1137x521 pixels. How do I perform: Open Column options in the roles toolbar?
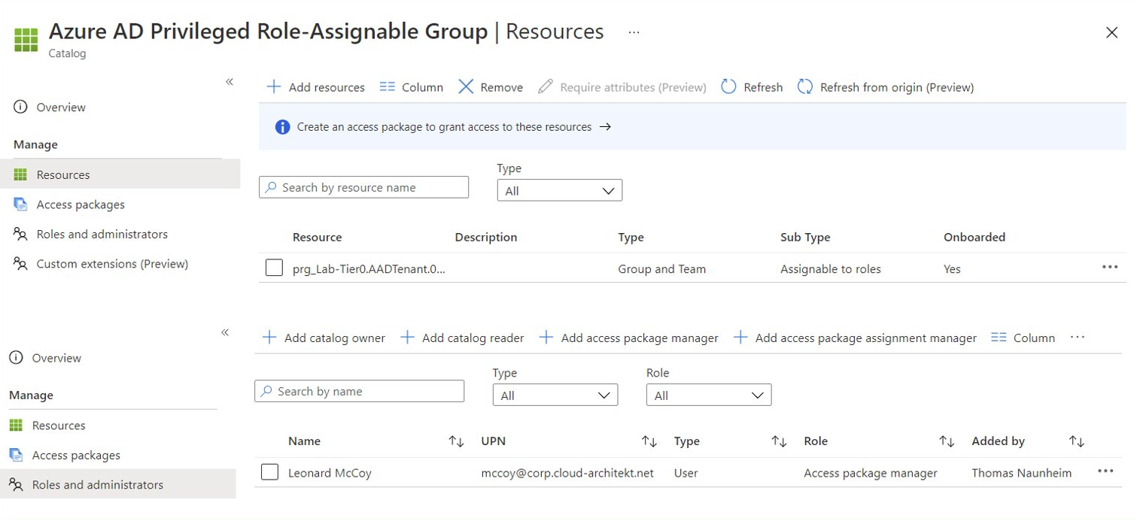(x=1023, y=338)
